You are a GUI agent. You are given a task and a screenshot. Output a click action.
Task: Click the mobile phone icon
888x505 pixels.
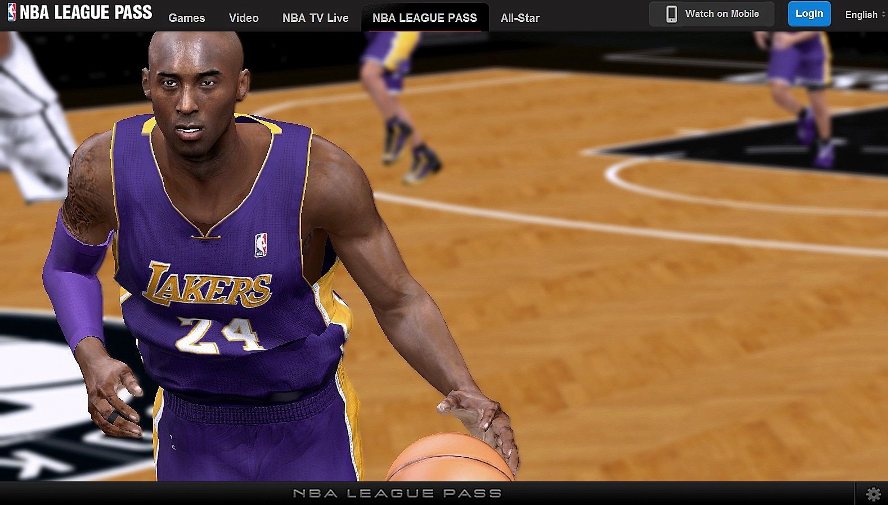(671, 14)
